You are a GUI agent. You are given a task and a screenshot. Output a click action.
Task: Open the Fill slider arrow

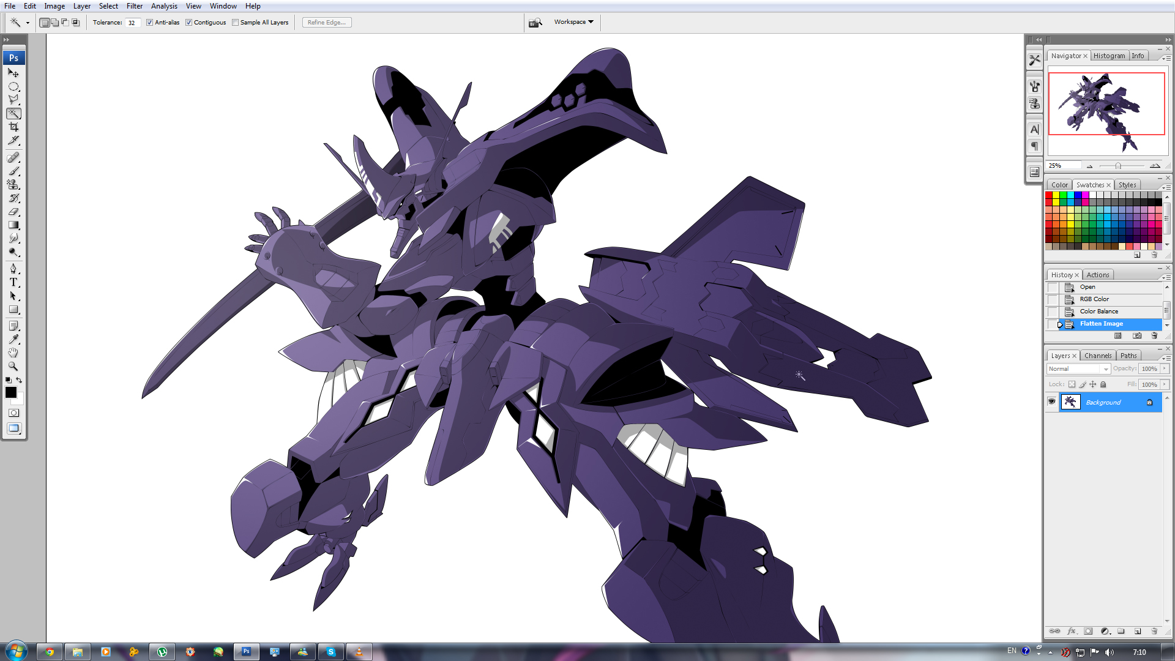pos(1165,384)
